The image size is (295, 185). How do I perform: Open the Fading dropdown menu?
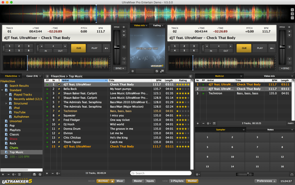coord(158,25)
